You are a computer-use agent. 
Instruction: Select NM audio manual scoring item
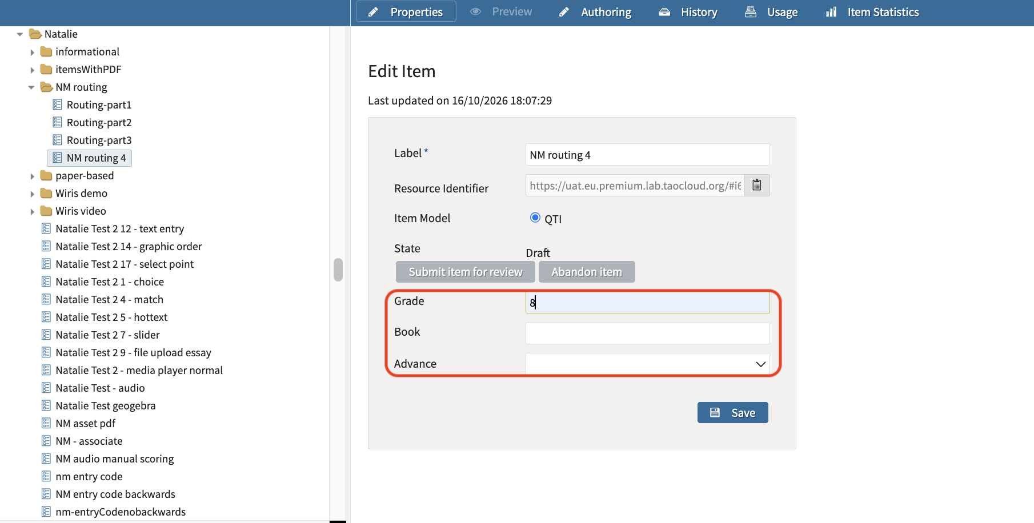(114, 459)
